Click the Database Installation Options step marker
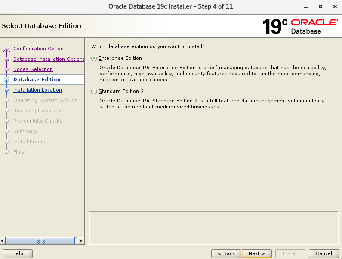 click(7, 59)
